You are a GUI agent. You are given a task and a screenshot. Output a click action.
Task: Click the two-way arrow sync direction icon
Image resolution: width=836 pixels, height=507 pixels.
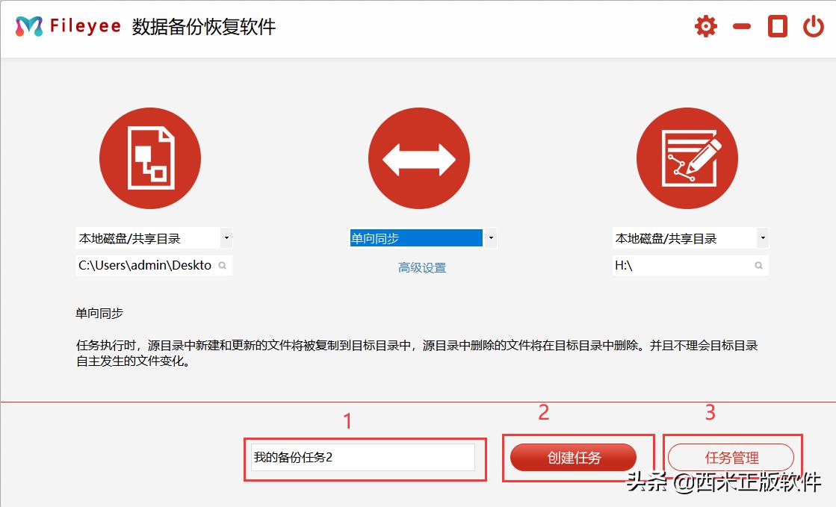coord(419,158)
